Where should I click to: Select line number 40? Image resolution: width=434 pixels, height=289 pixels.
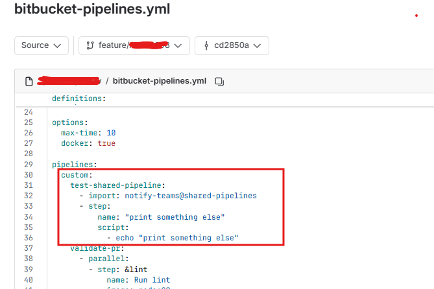pyautogui.click(x=29, y=280)
